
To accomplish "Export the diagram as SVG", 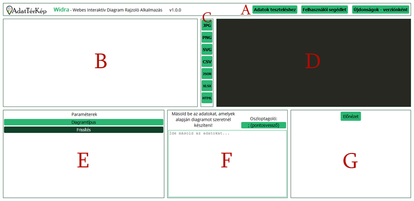I will [x=207, y=49].
